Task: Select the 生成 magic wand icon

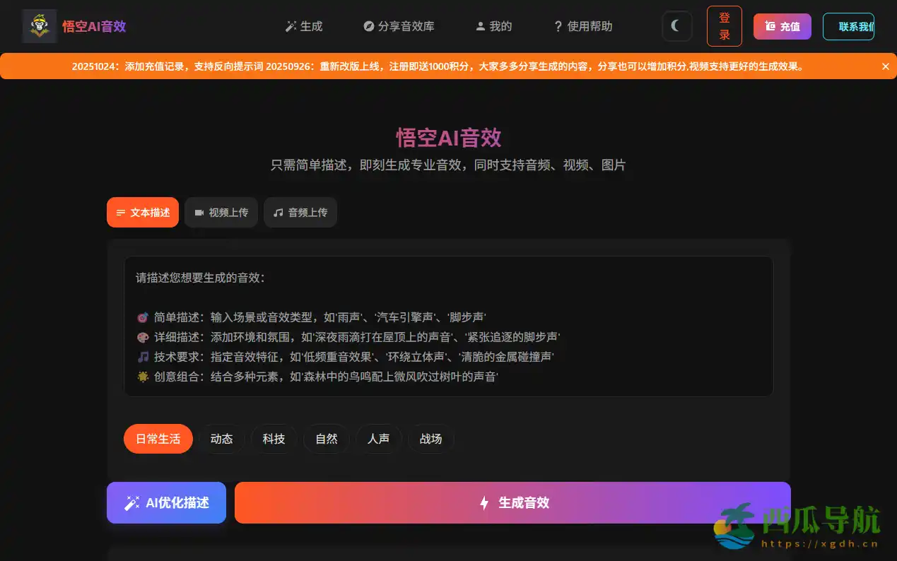Action: click(290, 26)
